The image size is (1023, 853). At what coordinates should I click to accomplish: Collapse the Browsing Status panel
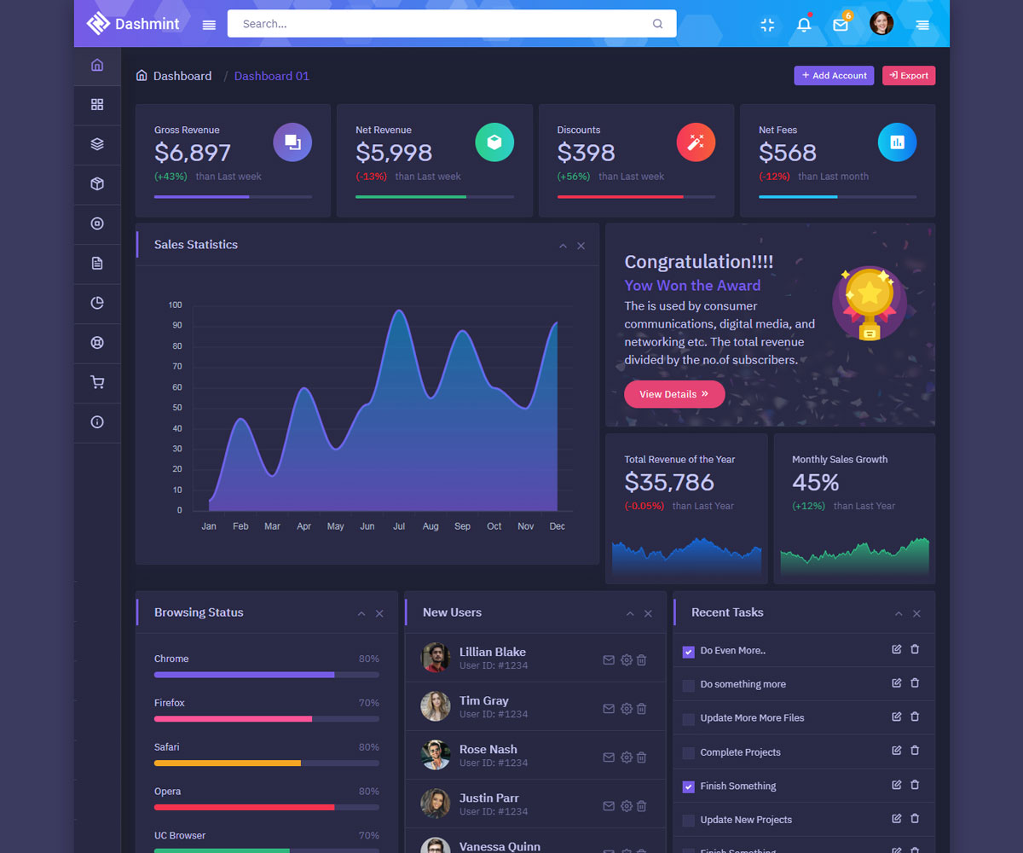(361, 613)
